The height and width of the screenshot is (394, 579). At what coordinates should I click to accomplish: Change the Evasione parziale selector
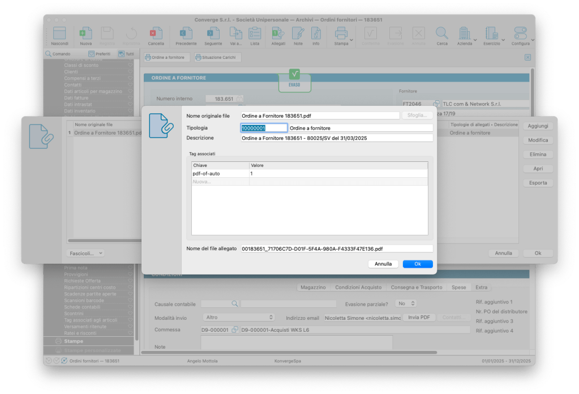[405, 304]
